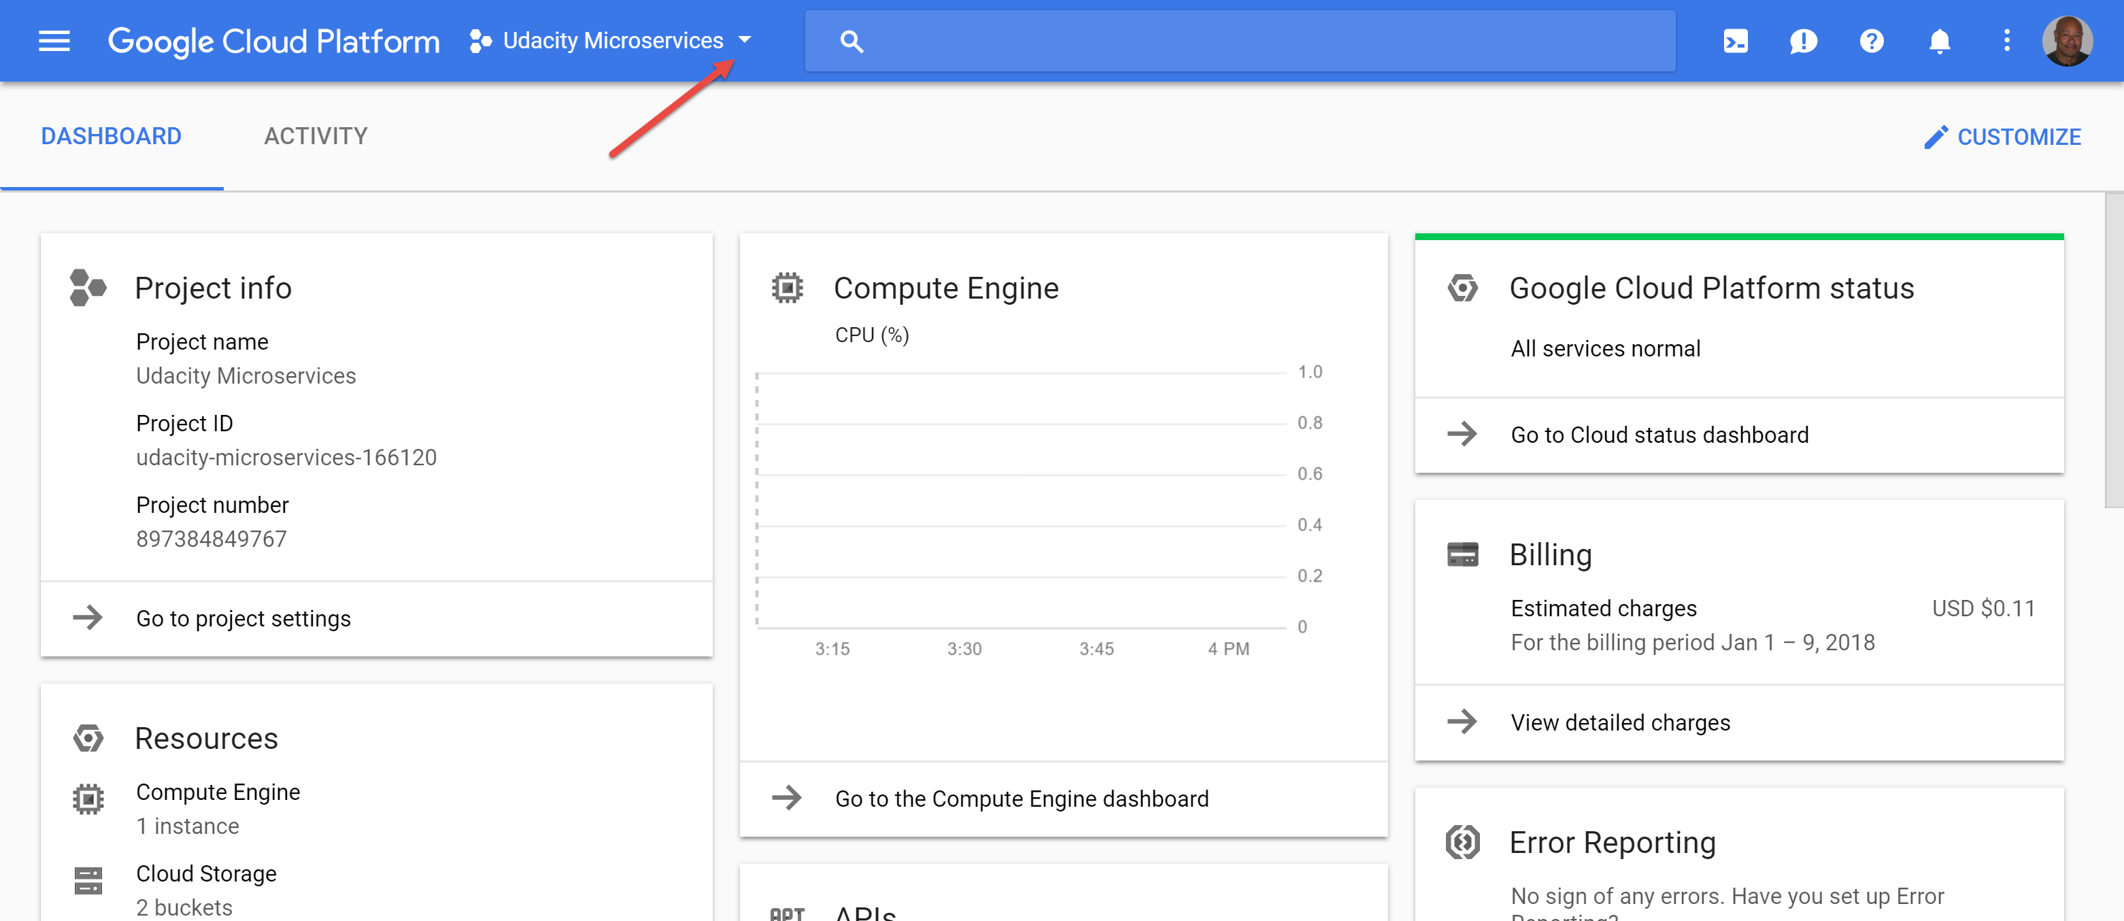2124x921 pixels.
Task: View detailed charges link
Action: click(x=1620, y=723)
